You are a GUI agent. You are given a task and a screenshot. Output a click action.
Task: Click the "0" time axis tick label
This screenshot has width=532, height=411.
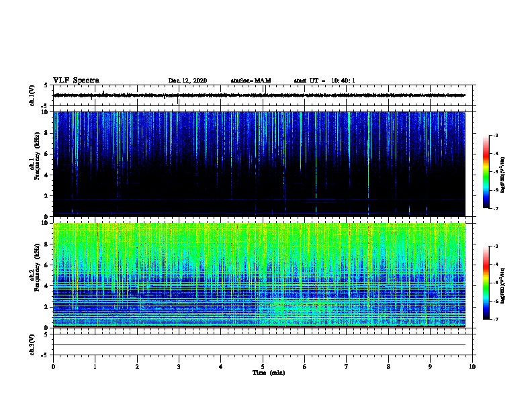[x=53, y=367]
